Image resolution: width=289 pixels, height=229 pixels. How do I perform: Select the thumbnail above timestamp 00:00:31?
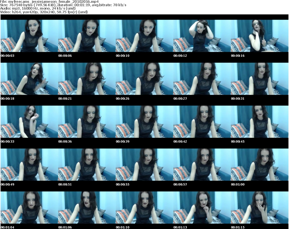pyautogui.click(x=260, y=79)
